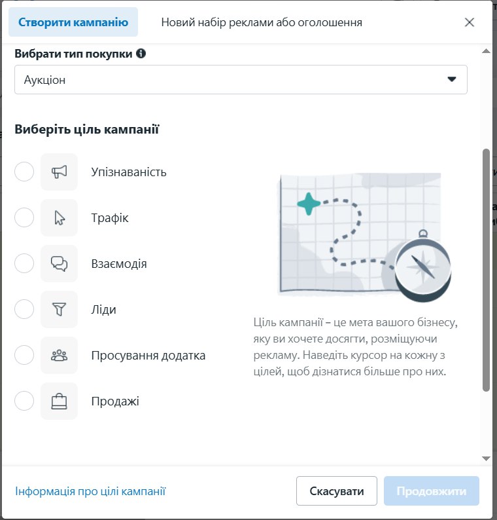Click the people icon for Просування додатка
Viewport: 497px width, 520px height.
(x=59, y=356)
